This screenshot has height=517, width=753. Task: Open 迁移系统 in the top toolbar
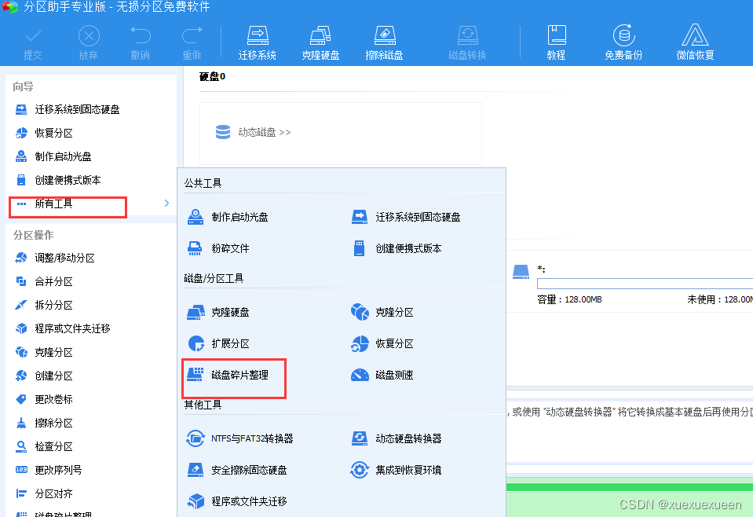(x=258, y=44)
